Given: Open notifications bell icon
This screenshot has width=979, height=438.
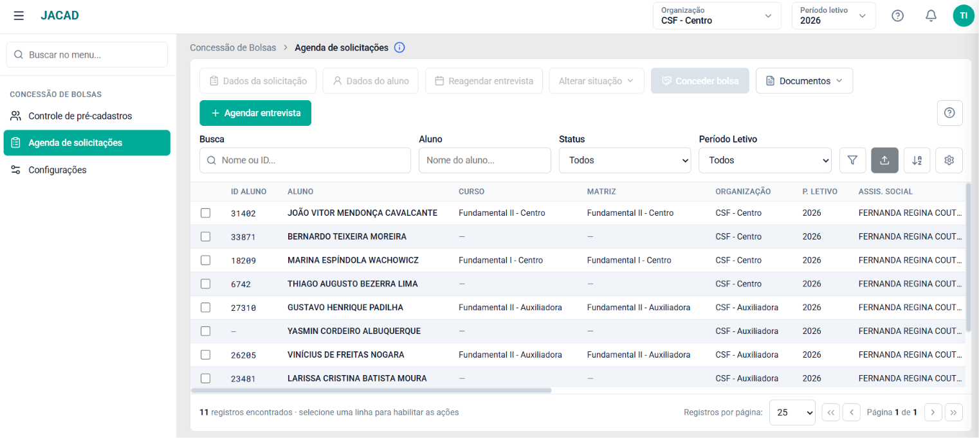Looking at the screenshot, I should [x=931, y=15].
